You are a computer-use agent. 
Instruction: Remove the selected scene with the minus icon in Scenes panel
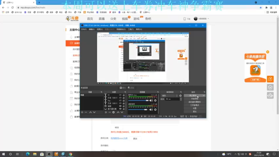pyautogui.click(x=86, y=112)
